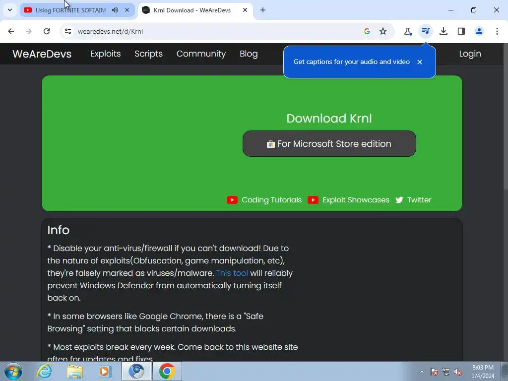
Task: Click the YouTube icon beside Exploit Showcases
Action: coord(313,200)
